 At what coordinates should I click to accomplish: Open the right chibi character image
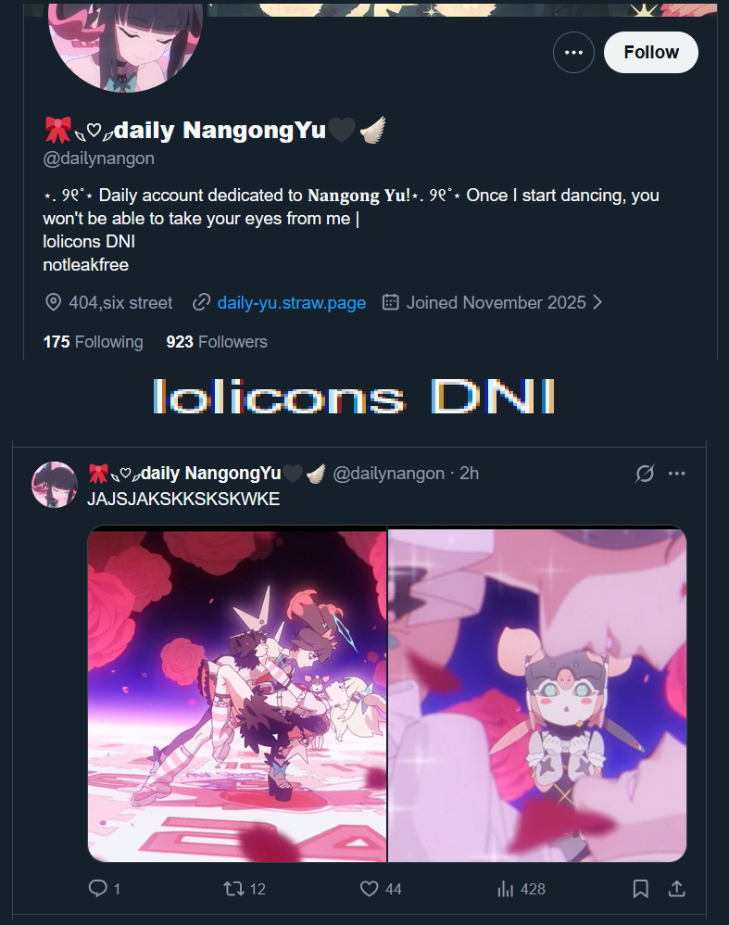(537, 695)
